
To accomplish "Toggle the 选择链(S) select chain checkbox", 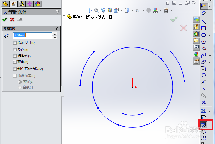I will pos(15,56).
